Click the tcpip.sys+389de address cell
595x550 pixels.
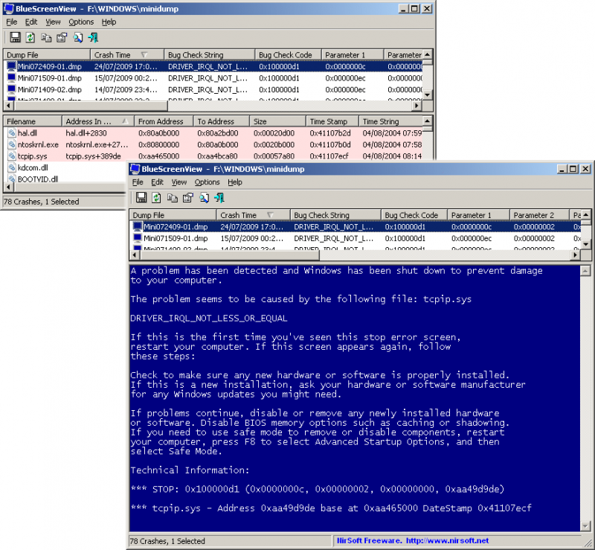point(94,156)
